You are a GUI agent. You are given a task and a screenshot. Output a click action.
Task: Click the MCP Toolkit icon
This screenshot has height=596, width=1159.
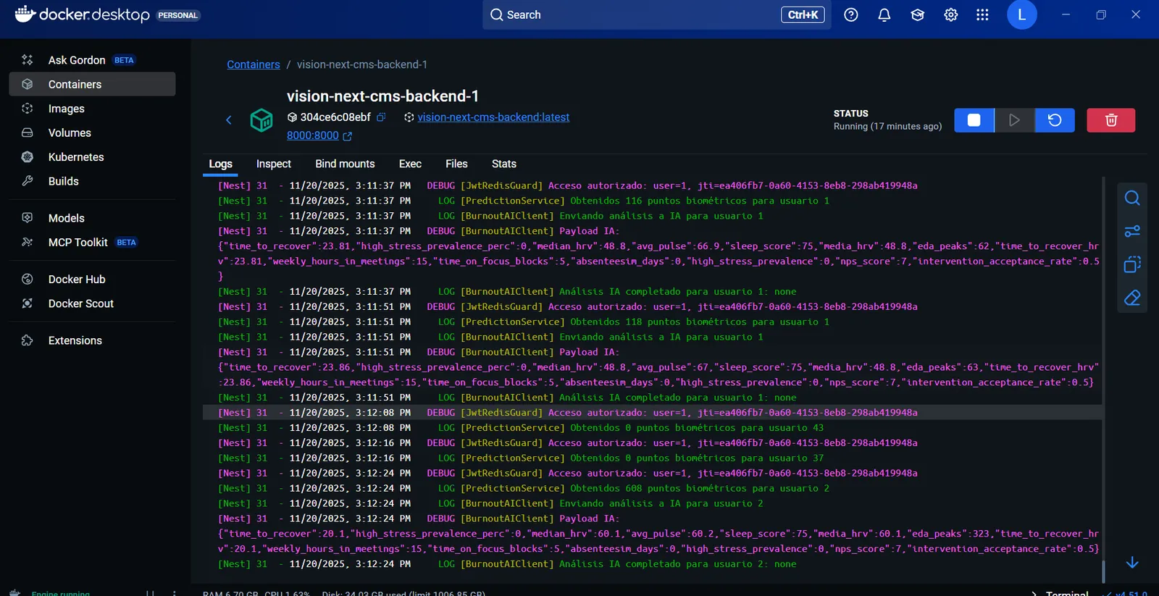pos(28,243)
